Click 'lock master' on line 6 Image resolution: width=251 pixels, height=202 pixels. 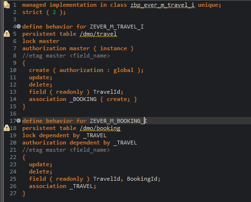pyautogui.click(x=41, y=41)
